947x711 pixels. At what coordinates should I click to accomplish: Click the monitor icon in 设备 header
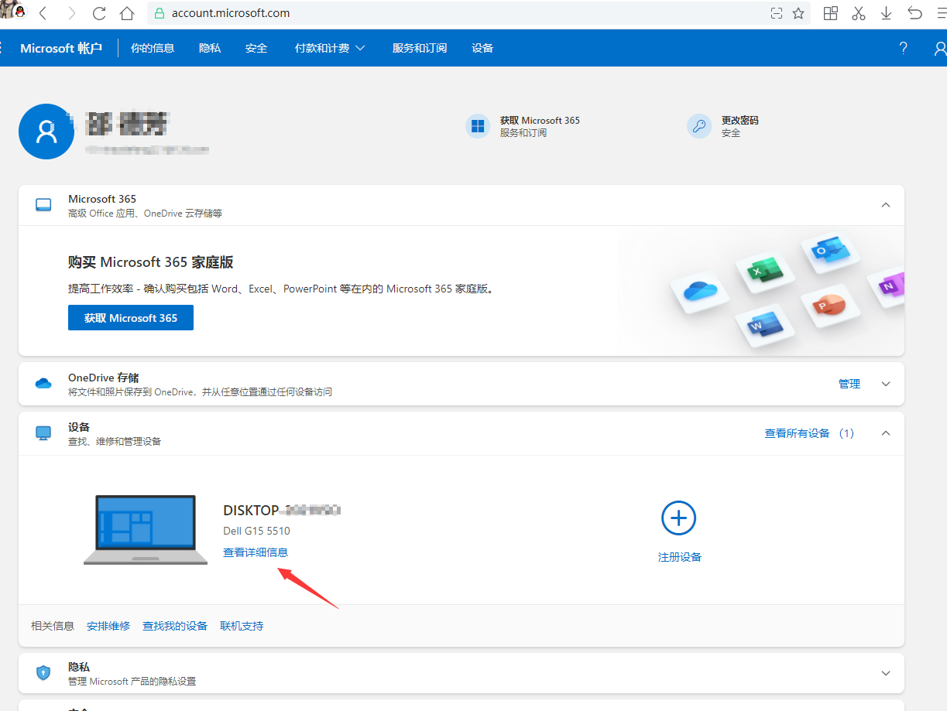coord(43,433)
